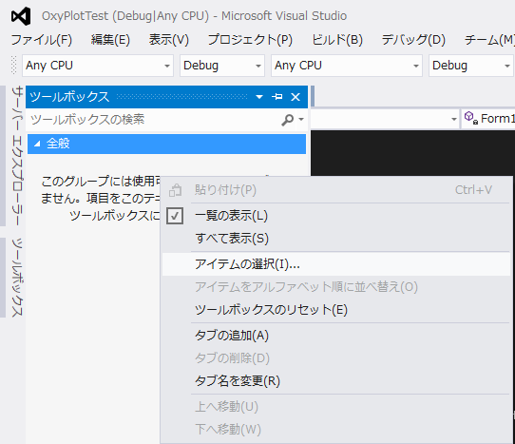Open the first Debug configuration dropdown
The height and width of the screenshot is (444, 515).
[222, 66]
